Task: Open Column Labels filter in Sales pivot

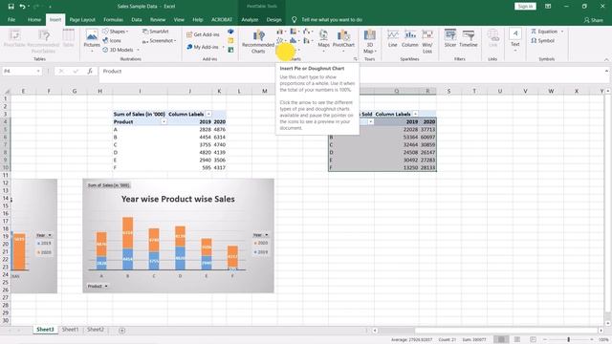Action: click(208, 115)
